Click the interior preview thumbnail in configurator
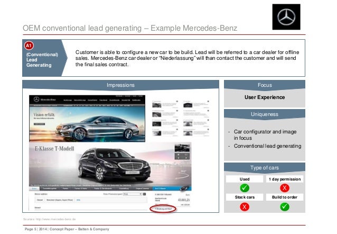Screen dimensions: 337x234 pyautogui.click(x=182, y=148)
